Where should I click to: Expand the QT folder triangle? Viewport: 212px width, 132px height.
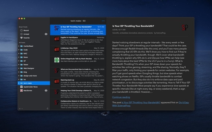[x=19, y=61]
